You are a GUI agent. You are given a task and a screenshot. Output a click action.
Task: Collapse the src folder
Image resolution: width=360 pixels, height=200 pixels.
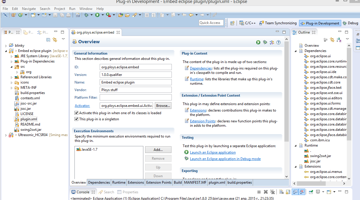(x=11, y=67)
